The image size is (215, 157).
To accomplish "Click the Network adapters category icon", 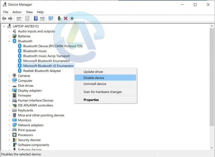I will [14, 125].
